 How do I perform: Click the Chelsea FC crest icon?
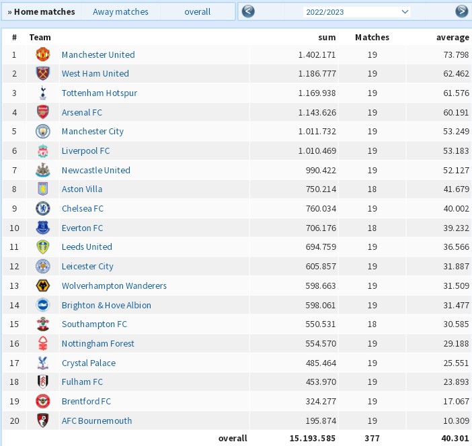point(43,208)
